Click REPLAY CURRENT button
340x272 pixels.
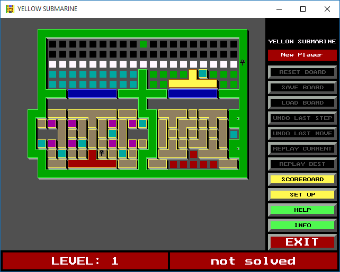[302, 149]
